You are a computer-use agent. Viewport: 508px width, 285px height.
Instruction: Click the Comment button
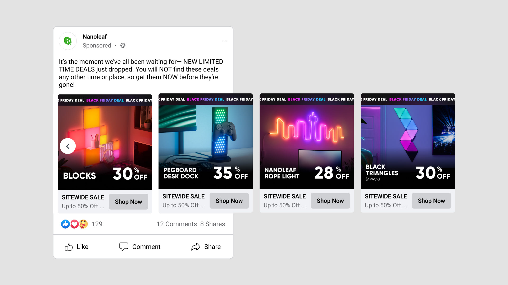click(x=140, y=247)
